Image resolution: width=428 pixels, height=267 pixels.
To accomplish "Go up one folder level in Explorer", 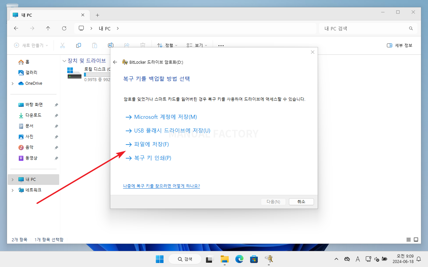I will (48, 29).
